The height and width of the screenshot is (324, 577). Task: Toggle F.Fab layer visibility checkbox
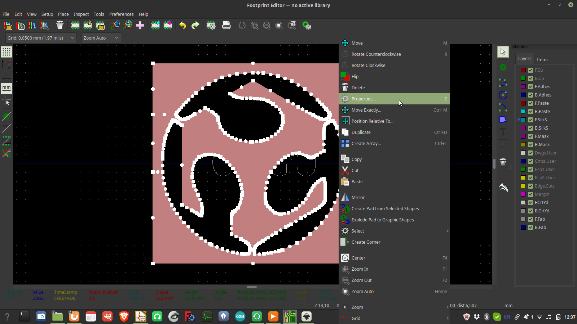[530, 219]
